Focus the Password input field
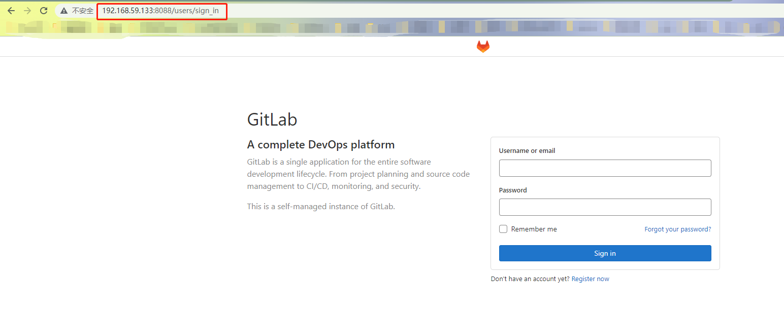 click(605, 207)
